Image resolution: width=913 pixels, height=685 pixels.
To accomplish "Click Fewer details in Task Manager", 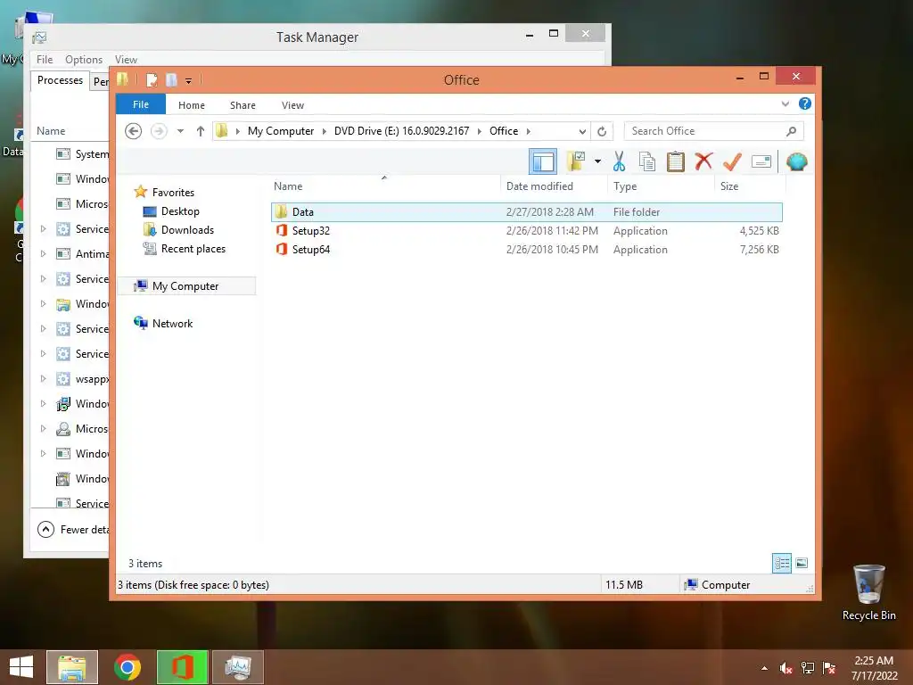I will pyautogui.click(x=73, y=530).
